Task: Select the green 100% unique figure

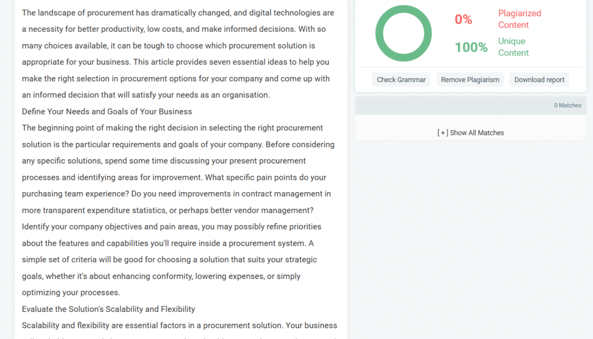Action: 471,47
